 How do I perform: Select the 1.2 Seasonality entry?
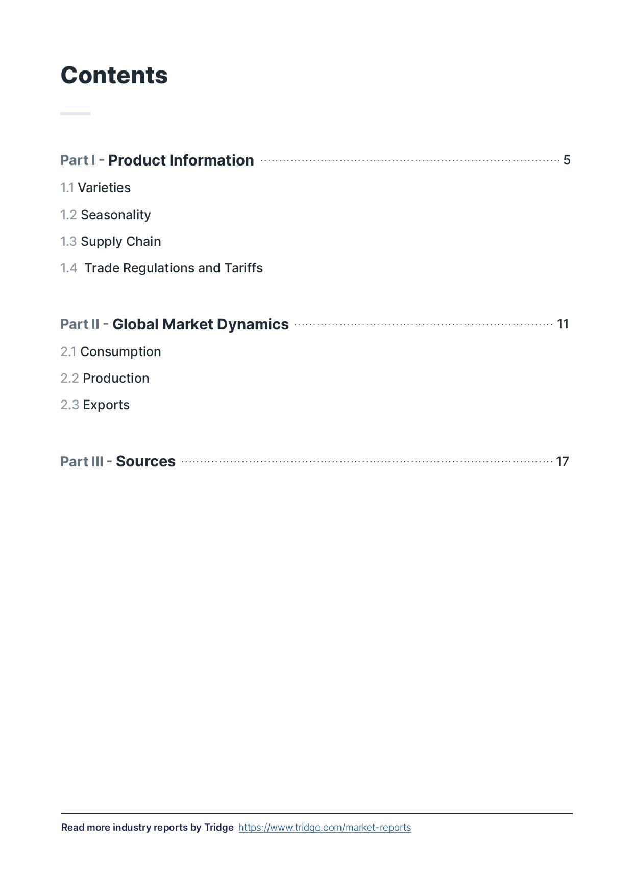point(106,215)
